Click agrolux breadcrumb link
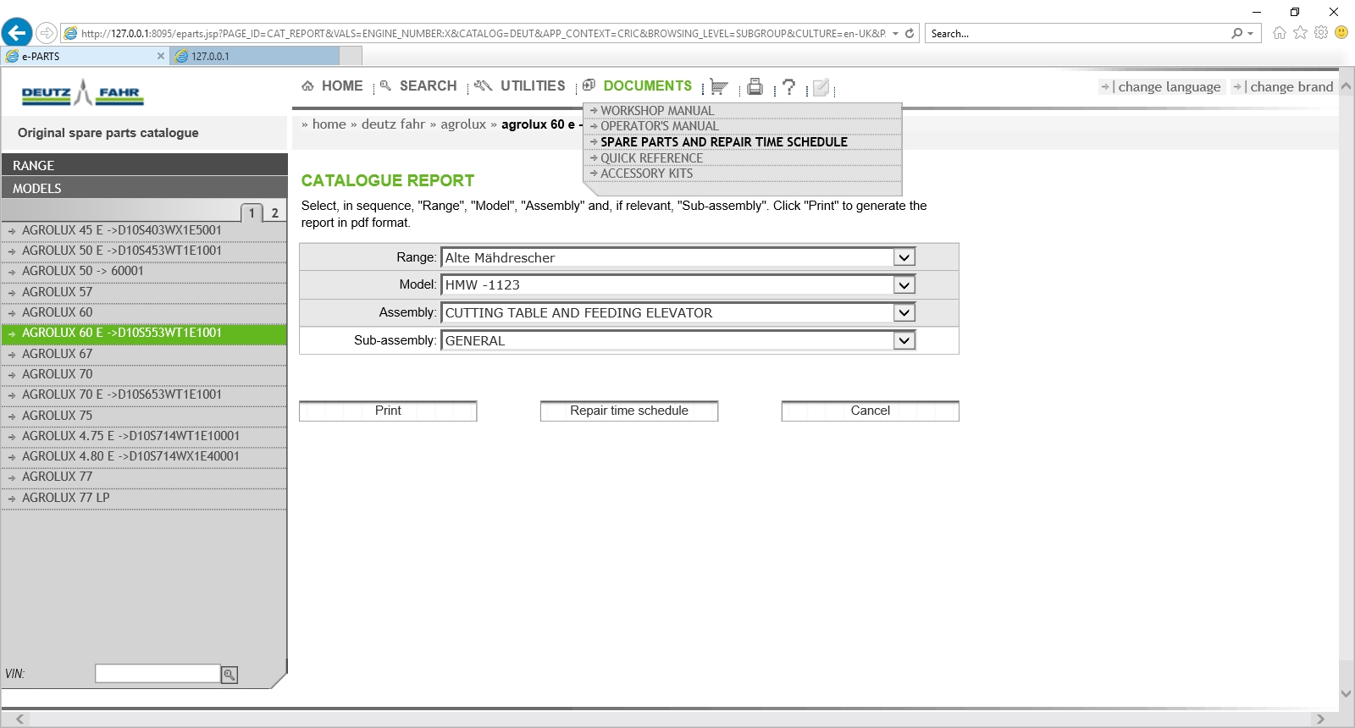The image size is (1355, 728). pos(463,124)
